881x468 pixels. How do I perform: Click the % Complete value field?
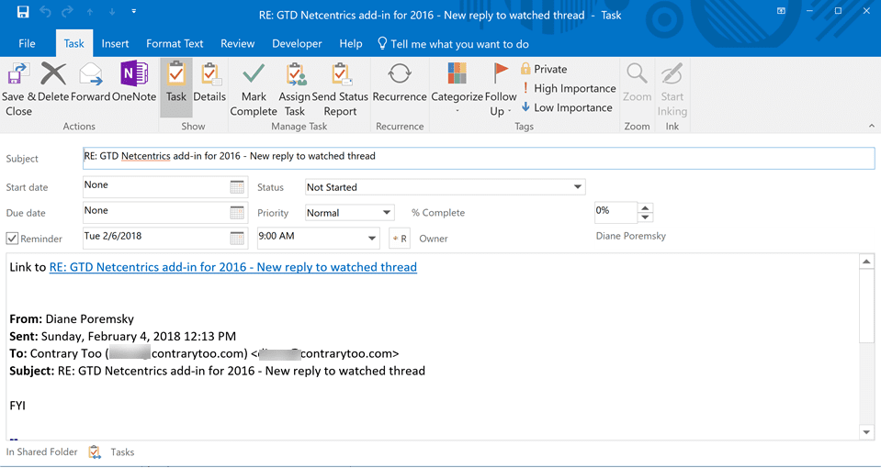click(616, 212)
